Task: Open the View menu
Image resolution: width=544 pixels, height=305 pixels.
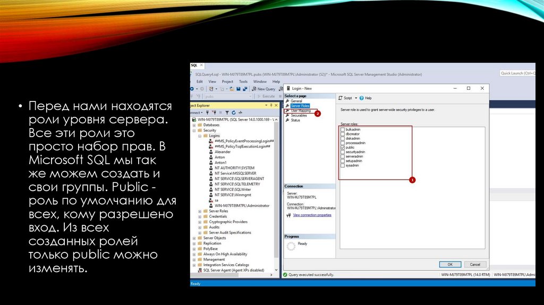Action: click(x=212, y=81)
